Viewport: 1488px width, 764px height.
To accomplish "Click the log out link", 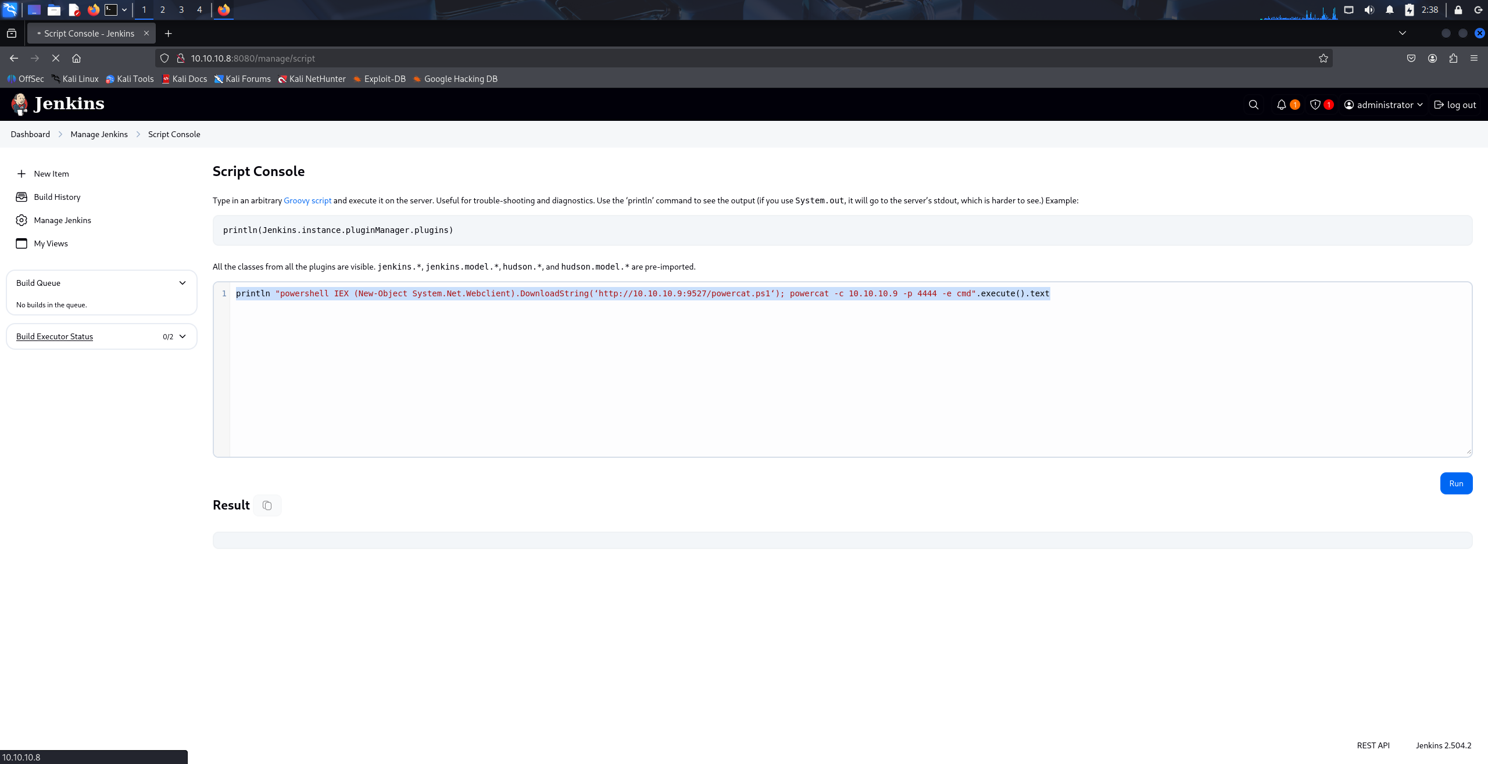I will click(1455, 105).
